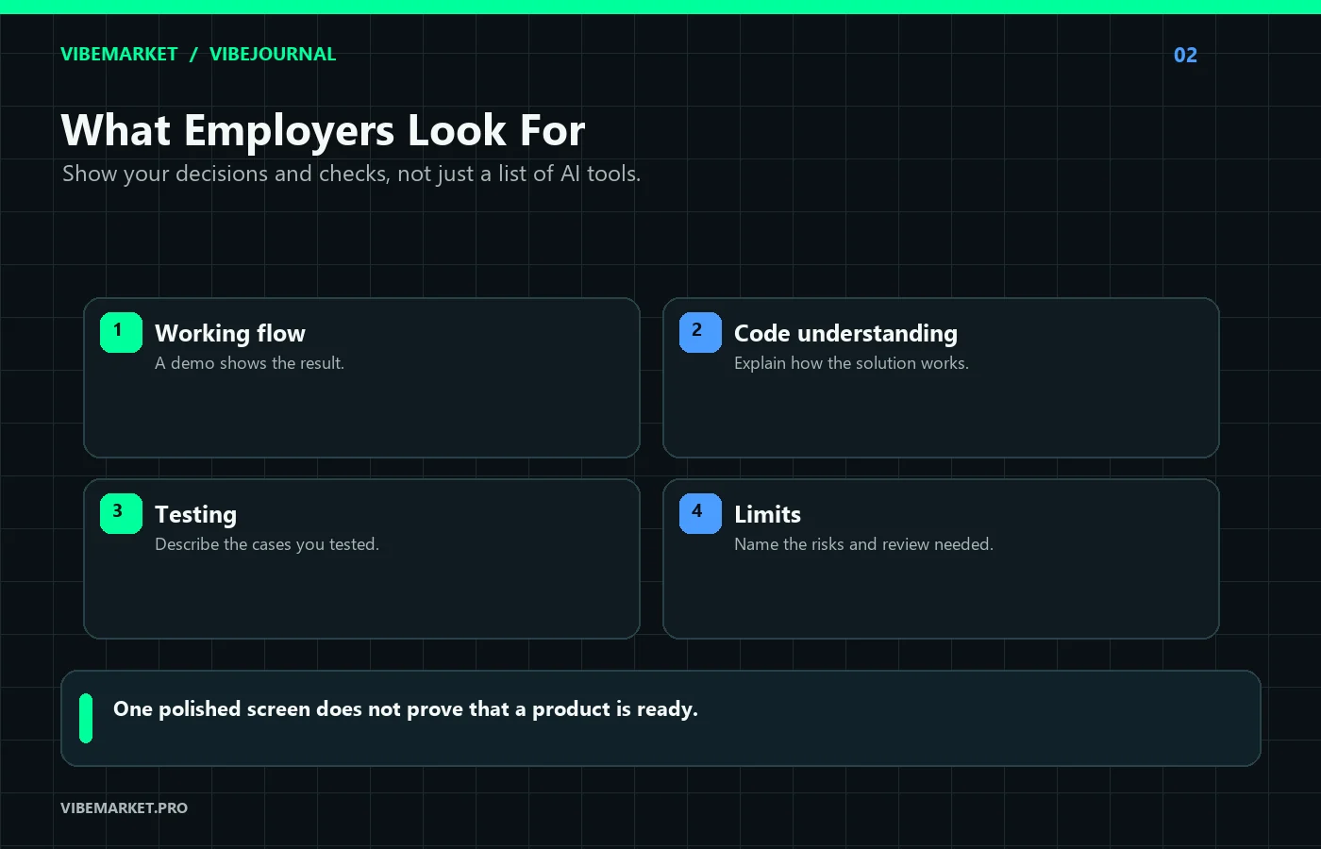
Task: Click the VIBEMARKET header label
Action: point(119,54)
